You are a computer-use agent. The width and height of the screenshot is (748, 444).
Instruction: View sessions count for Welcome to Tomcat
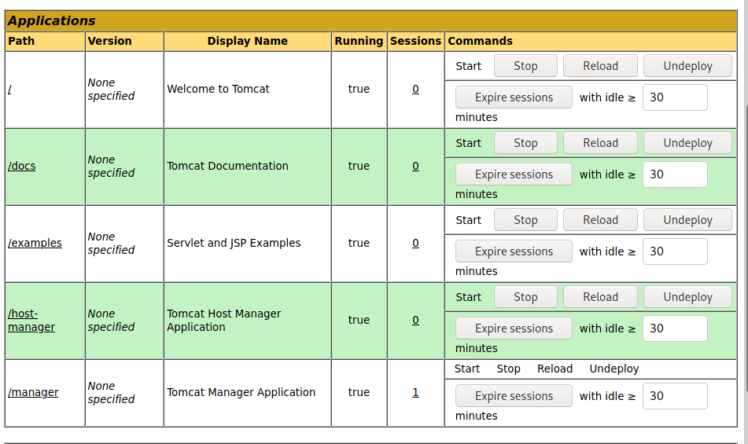pyautogui.click(x=415, y=89)
